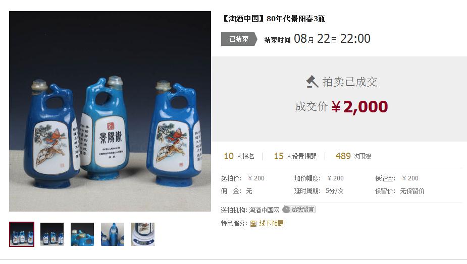Image resolution: width=467 pixels, height=264 pixels.
Task: Click the message bubble icon beside 给我留言
Action: pyautogui.click(x=286, y=210)
